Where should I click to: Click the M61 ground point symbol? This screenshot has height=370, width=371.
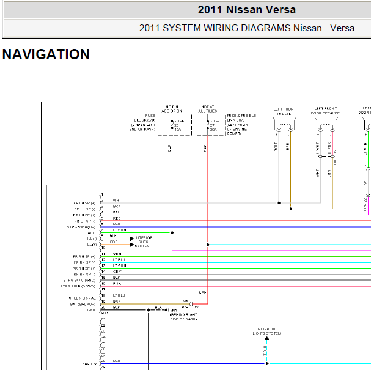(x=167, y=310)
